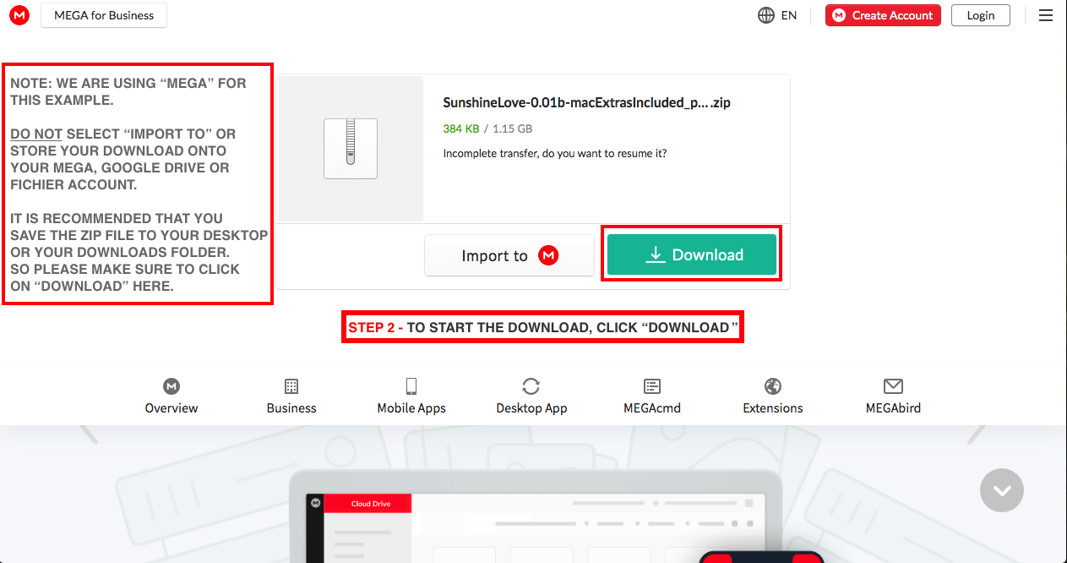Screen dimensions: 1067x563
Task: Click the Create Account button
Action: coord(883,15)
